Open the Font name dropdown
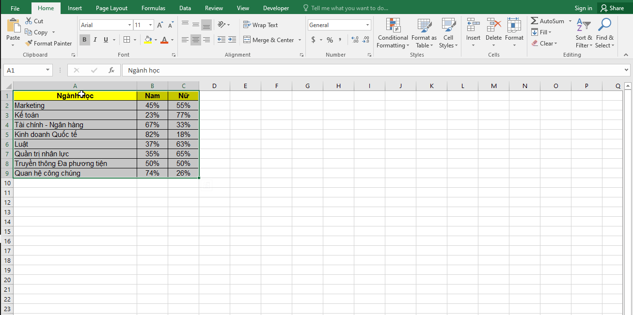The width and height of the screenshot is (633, 315). 129,25
